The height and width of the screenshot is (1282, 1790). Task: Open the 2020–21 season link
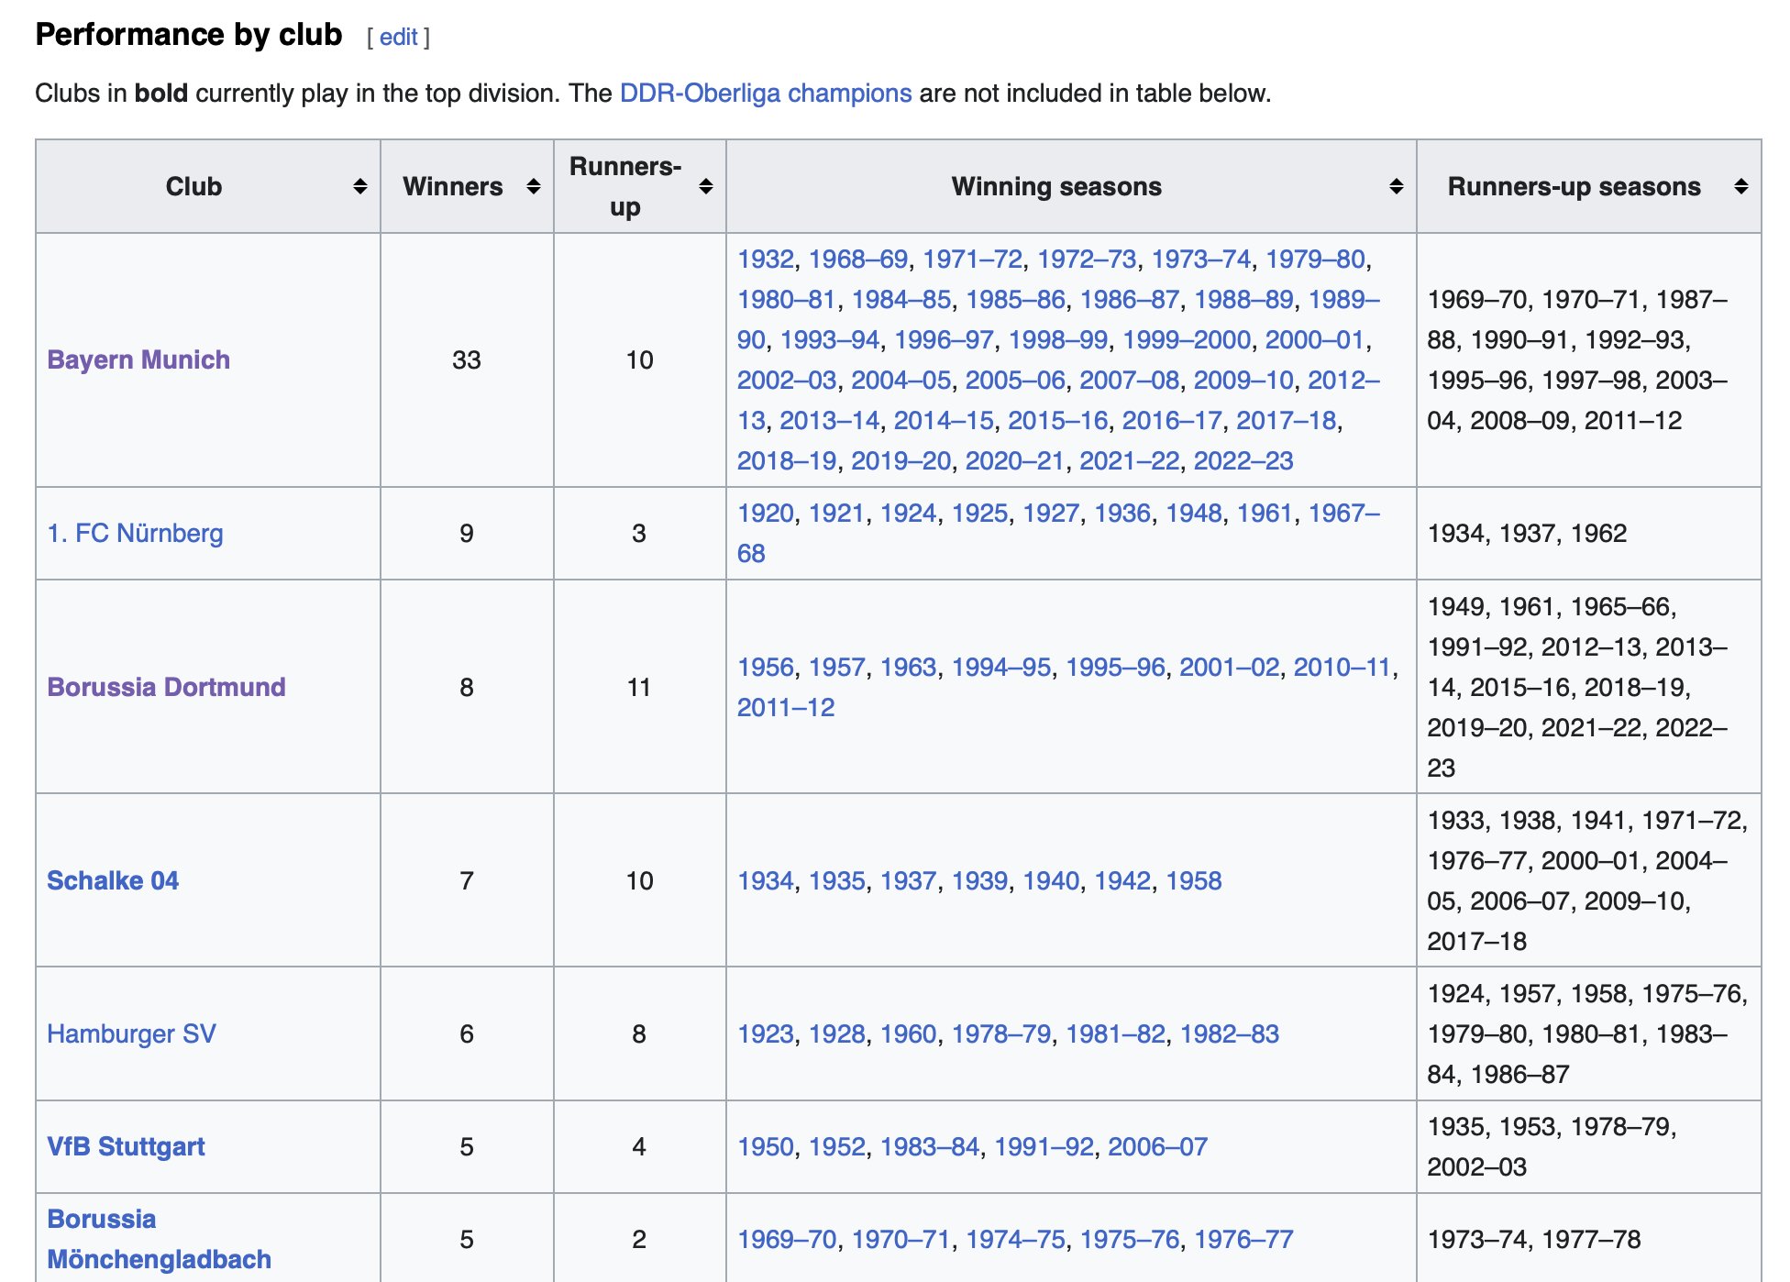1015,460
